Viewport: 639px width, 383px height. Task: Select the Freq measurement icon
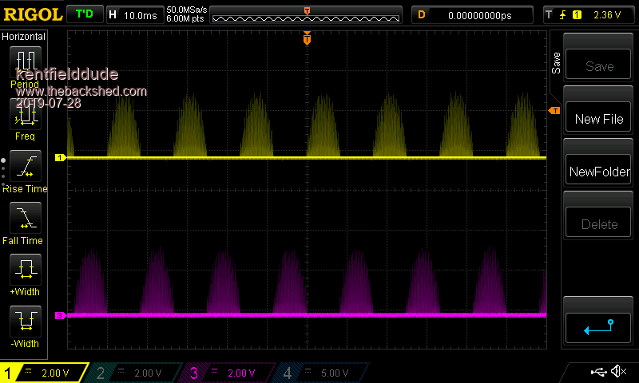point(25,116)
